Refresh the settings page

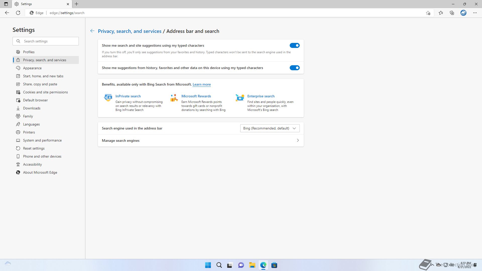[18, 13]
